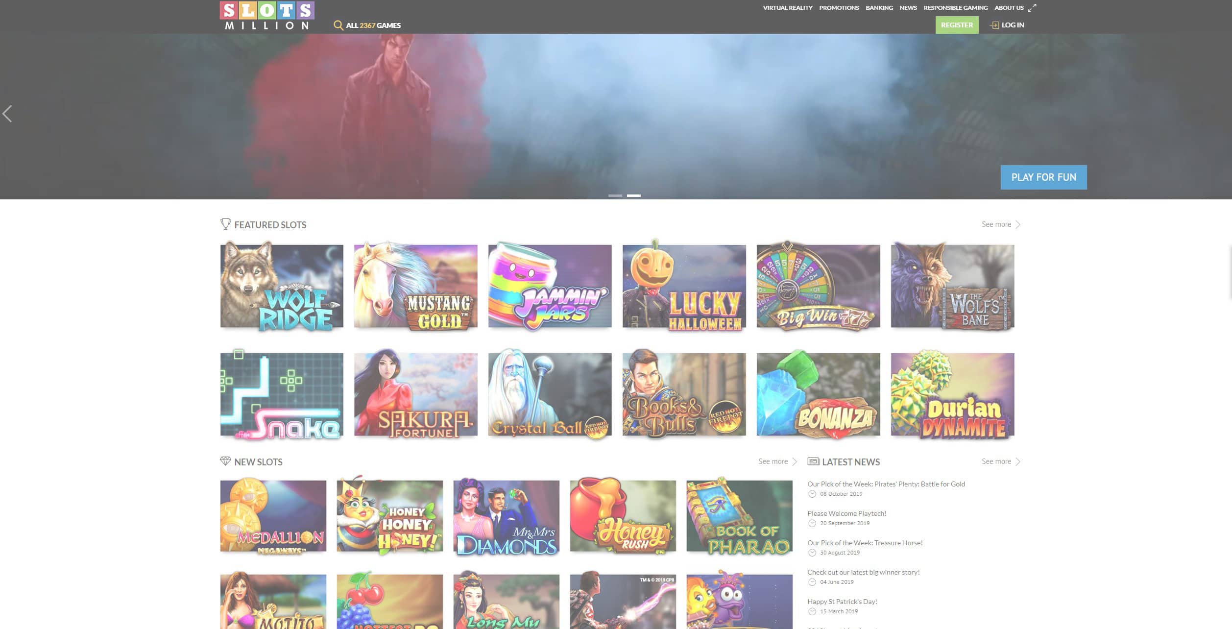Read Happy St Patrick's Day news
This screenshot has width=1232, height=629.
pos(842,602)
